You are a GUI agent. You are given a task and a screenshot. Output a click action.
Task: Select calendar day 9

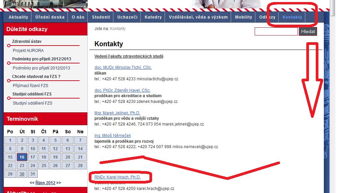click(22, 148)
